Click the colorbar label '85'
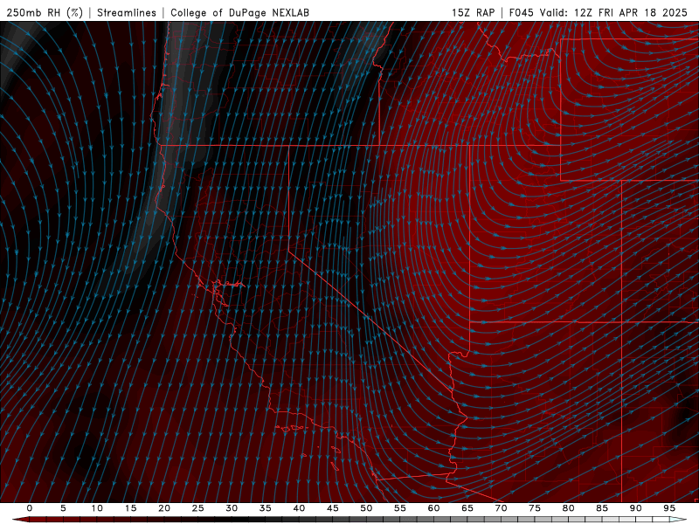 tap(602, 508)
